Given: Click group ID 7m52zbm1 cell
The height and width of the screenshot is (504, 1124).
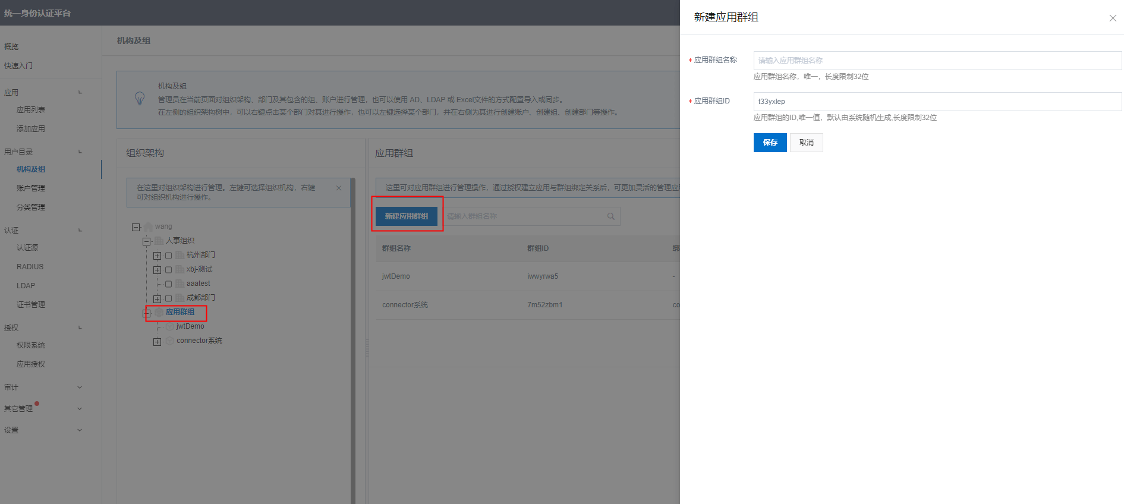Looking at the screenshot, I should (545, 305).
